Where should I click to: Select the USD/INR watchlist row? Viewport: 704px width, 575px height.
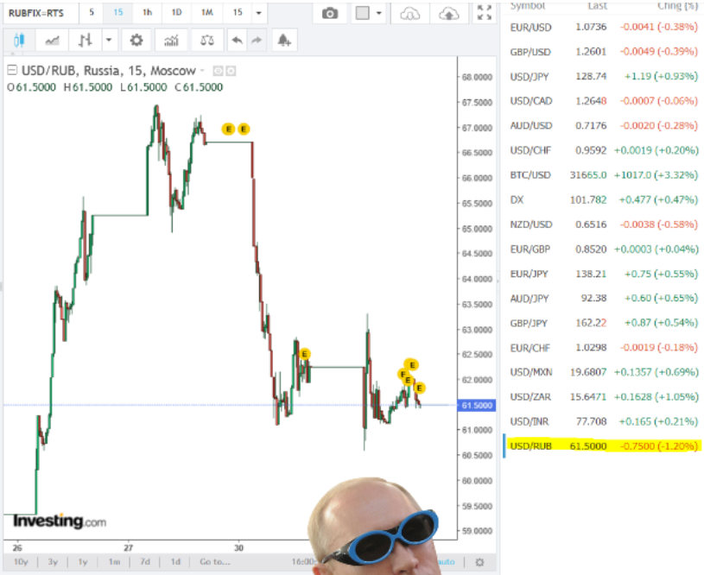603,421
